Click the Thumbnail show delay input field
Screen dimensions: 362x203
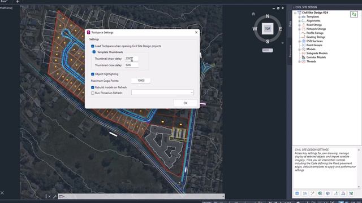131,59
